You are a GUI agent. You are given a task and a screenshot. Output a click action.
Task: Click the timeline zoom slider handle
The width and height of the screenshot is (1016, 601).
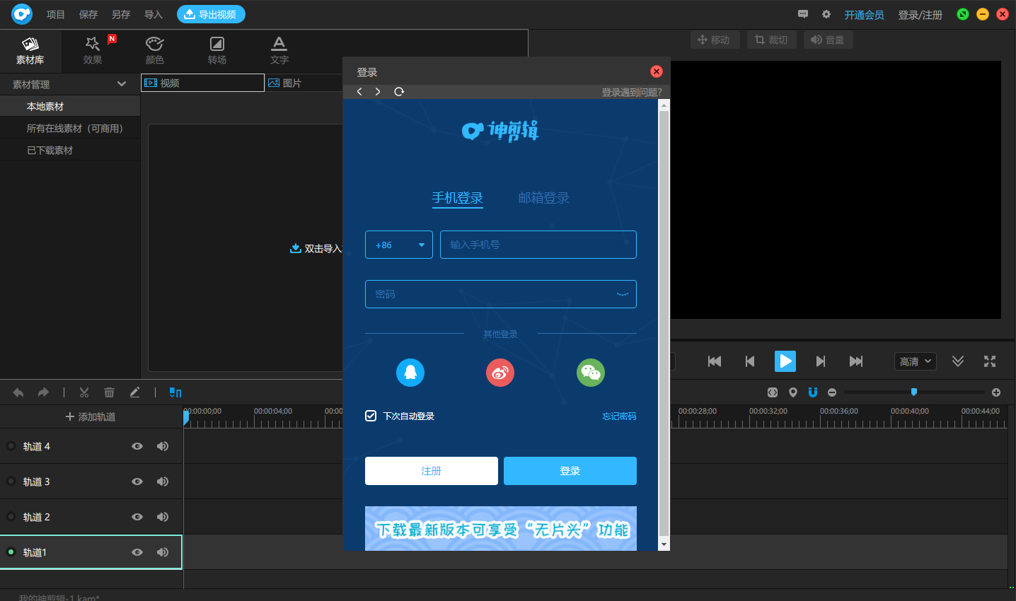point(914,392)
